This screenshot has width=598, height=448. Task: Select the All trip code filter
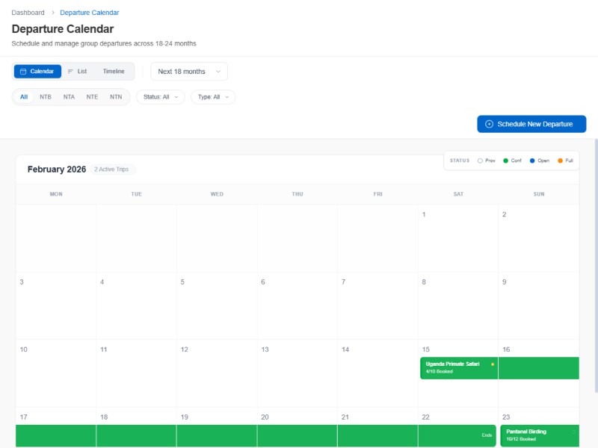[24, 97]
